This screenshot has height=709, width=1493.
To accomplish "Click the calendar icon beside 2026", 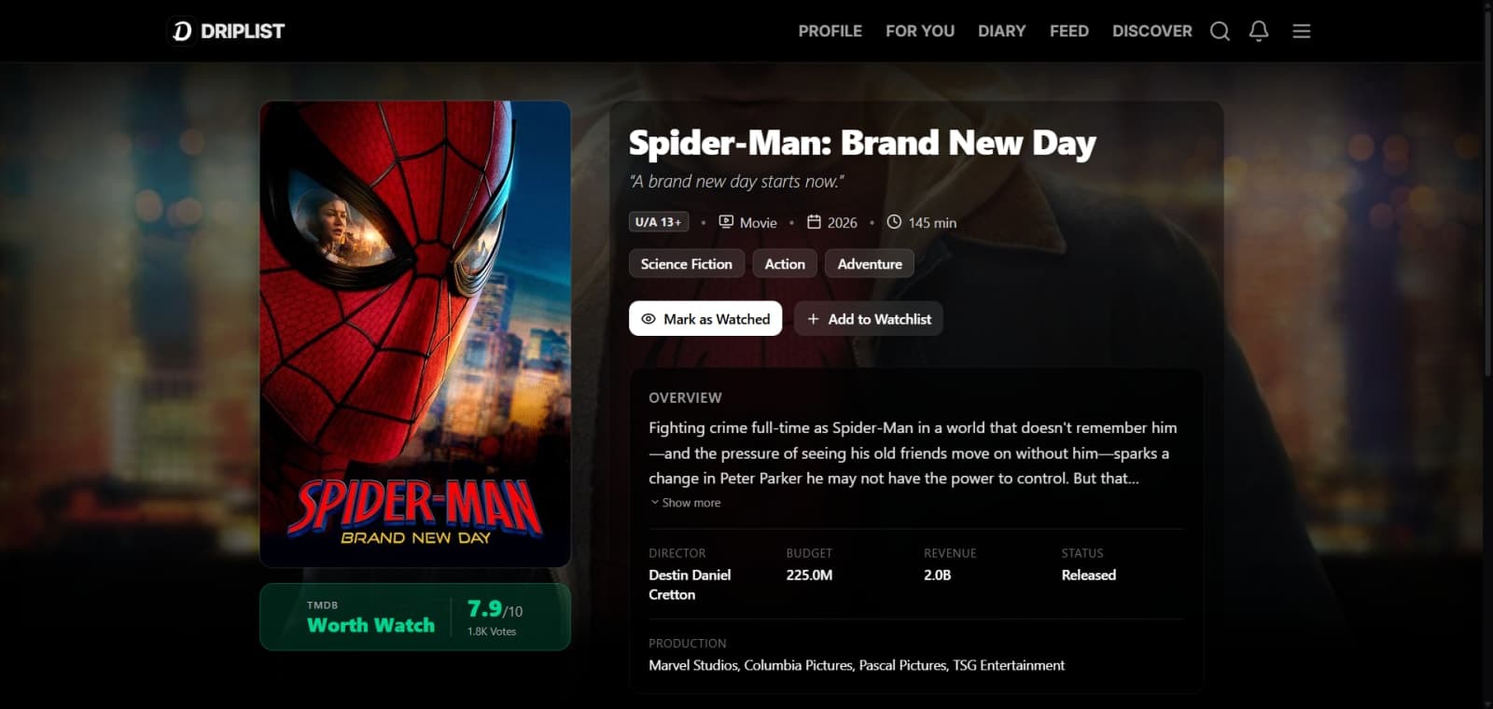I will [814, 222].
